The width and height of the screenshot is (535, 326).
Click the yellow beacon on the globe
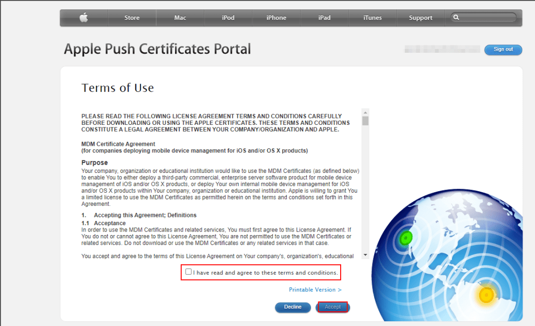tap(487, 296)
